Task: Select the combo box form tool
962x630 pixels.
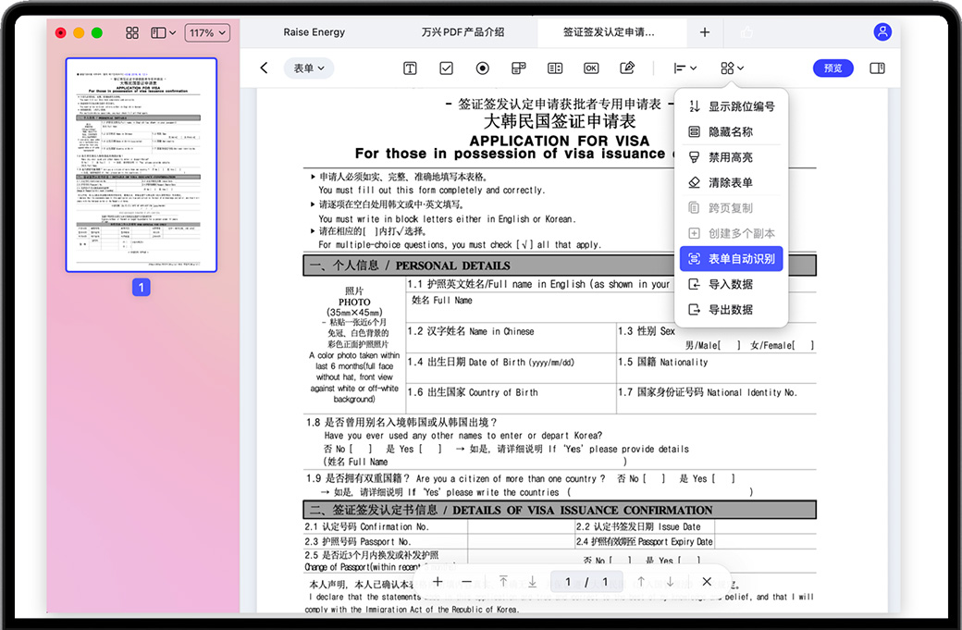Action: click(x=518, y=68)
